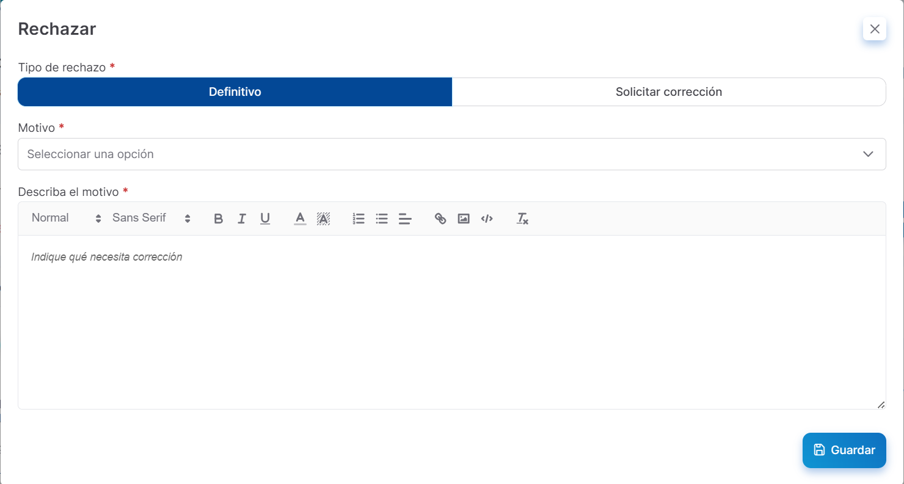This screenshot has height=484, width=904.
Task: Insert a numbered list
Action: [359, 219]
